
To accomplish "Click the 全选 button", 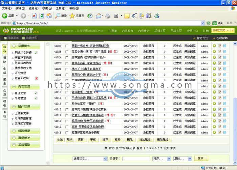I will click(x=60, y=140).
